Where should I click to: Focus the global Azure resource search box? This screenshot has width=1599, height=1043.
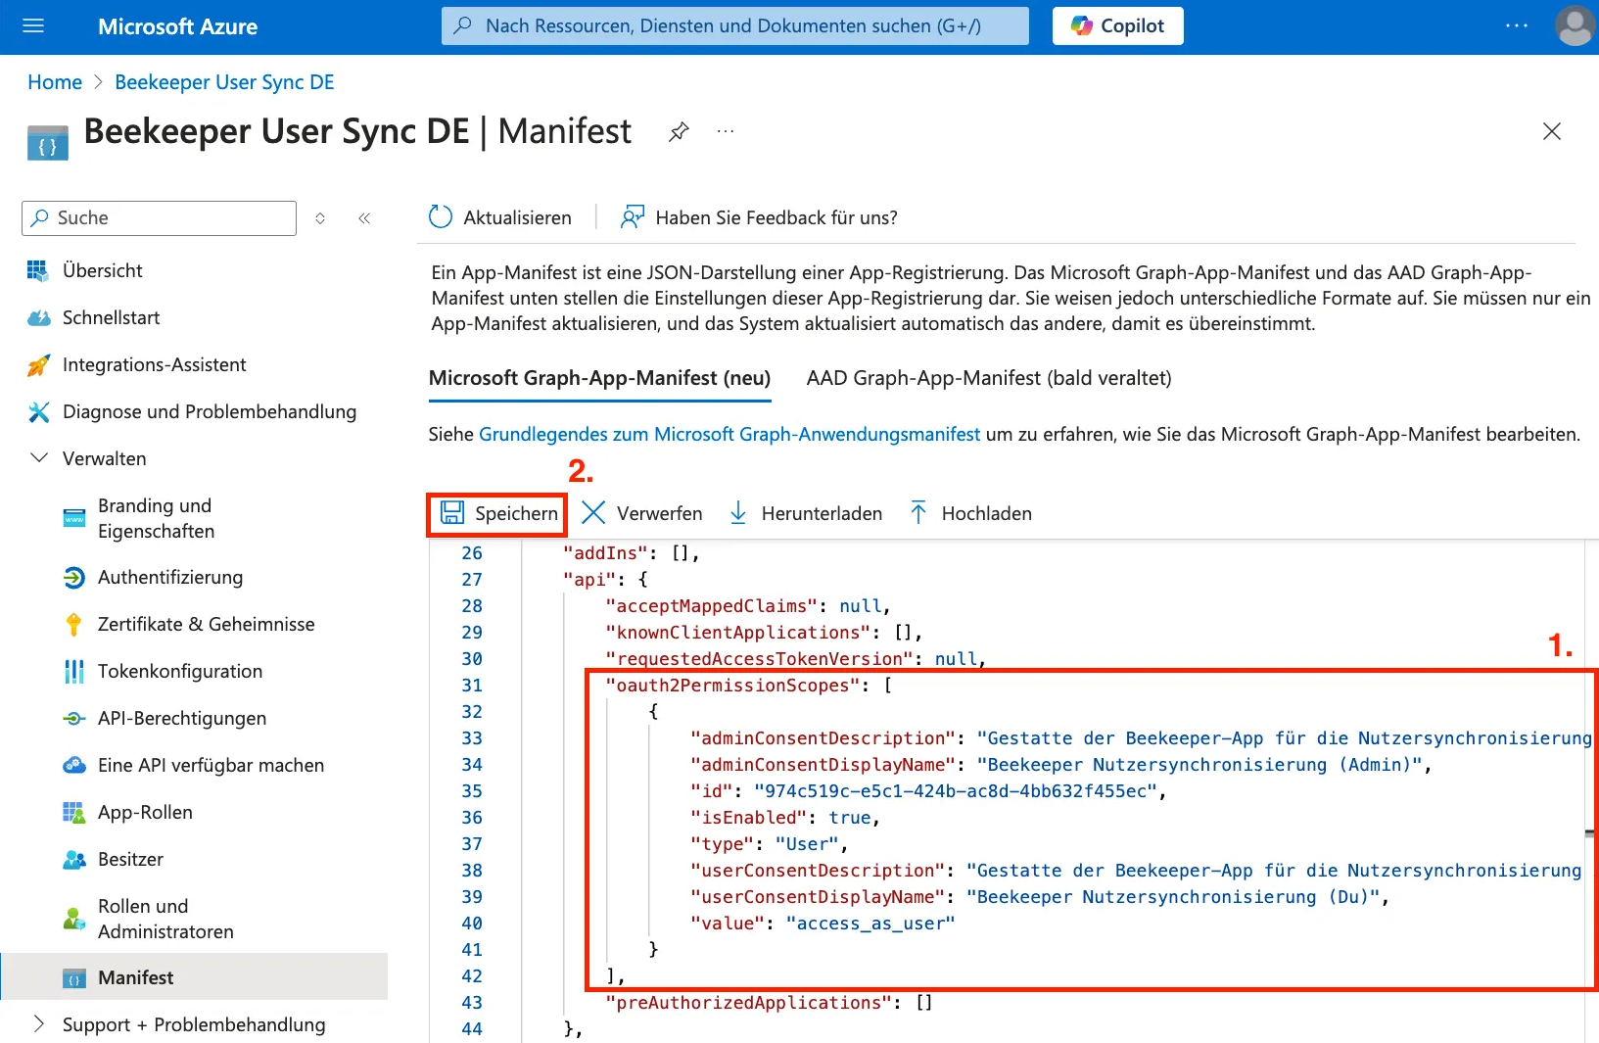pyautogui.click(x=735, y=26)
